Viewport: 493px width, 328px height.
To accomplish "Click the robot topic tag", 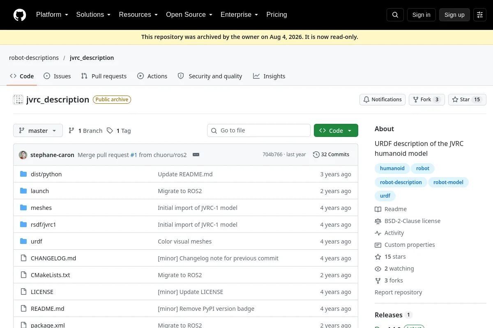I will [423, 169].
